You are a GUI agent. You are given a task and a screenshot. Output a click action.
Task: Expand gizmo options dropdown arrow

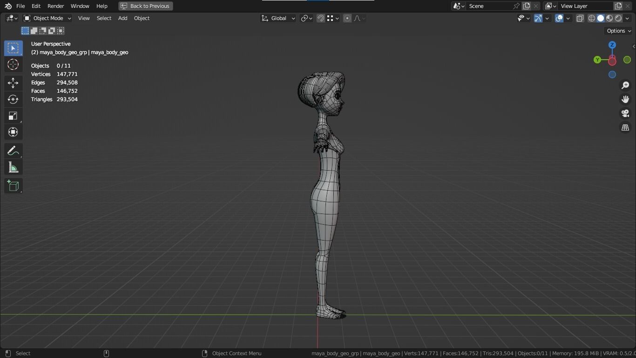547,18
